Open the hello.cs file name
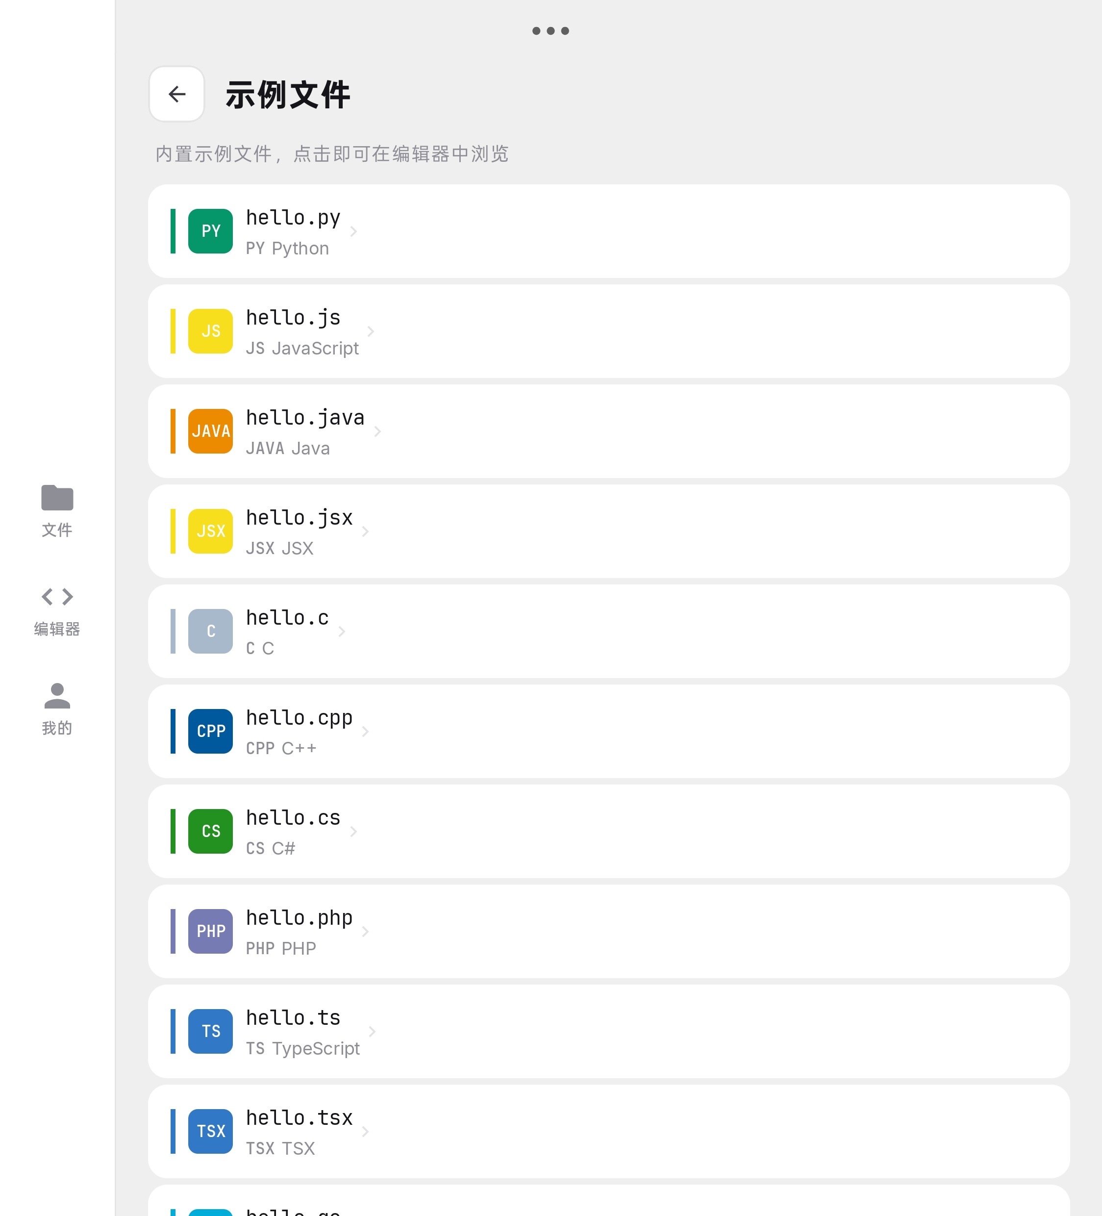Viewport: 1102px width, 1216px height. pos(293,817)
